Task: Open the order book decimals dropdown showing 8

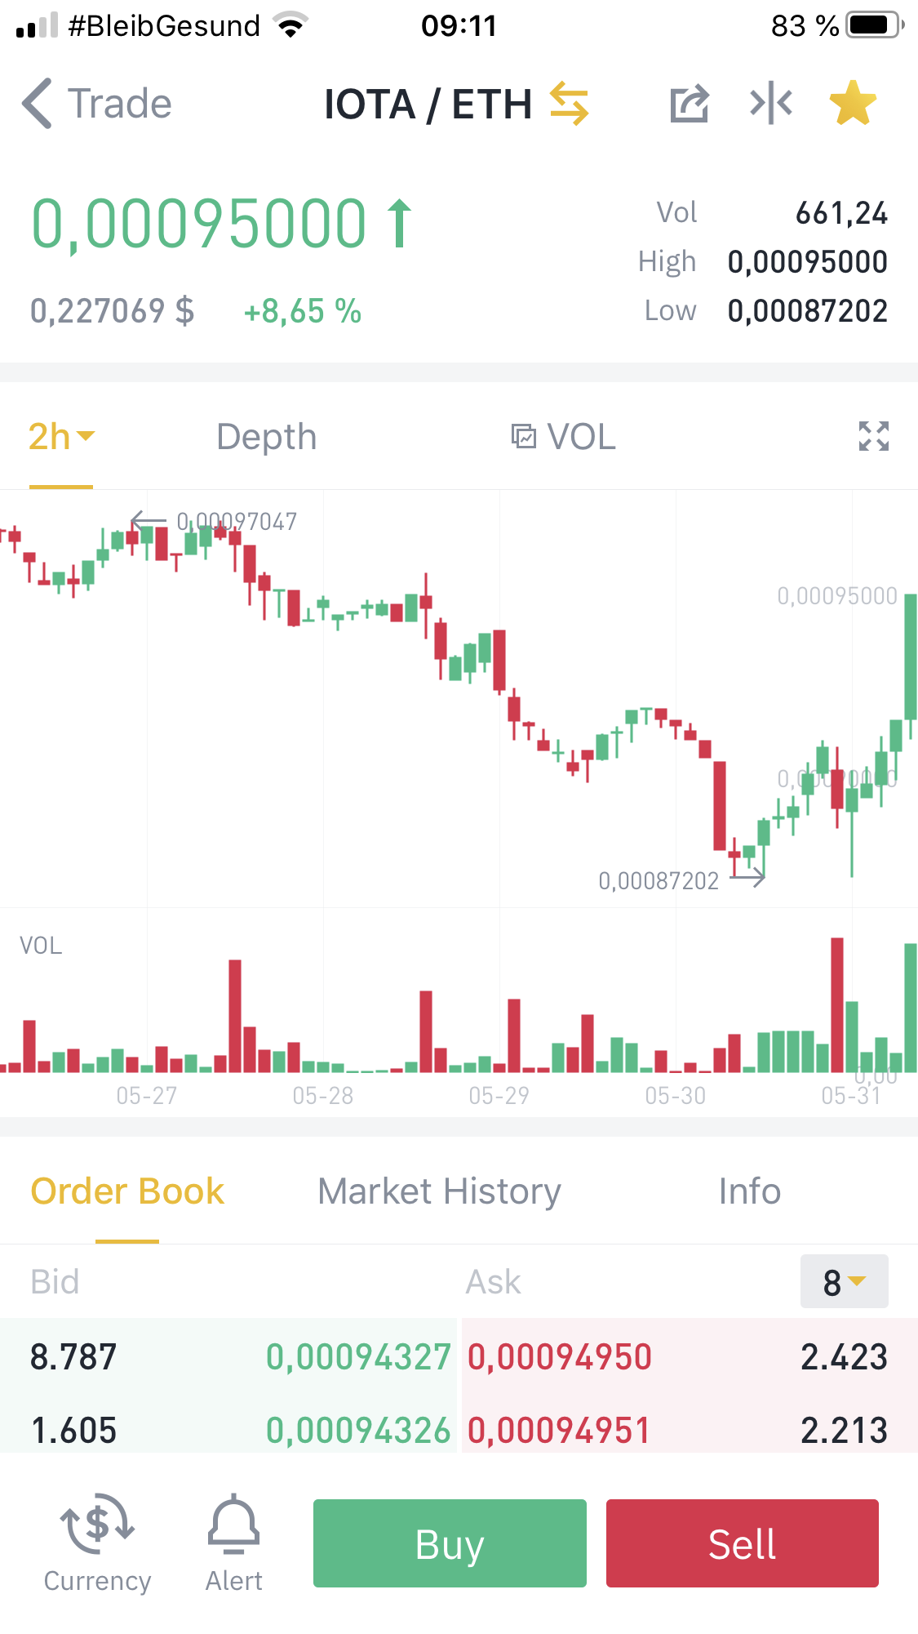Action: click(844, 1282)
